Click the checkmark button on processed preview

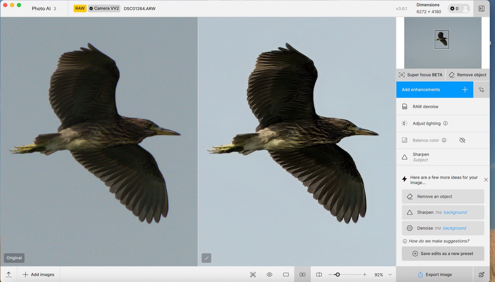coord(206,258)
